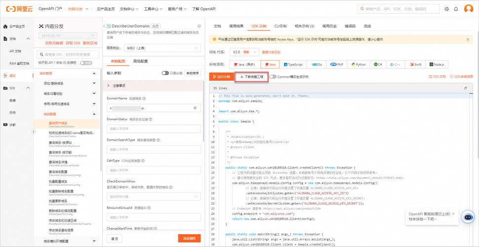This screenshot has height=247, width=479.
Task: Select Java (异步) language option
Action: (244, 65)
